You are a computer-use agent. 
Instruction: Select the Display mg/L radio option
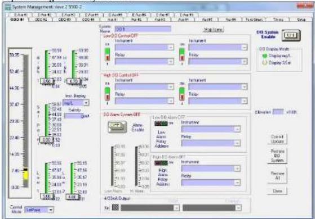coord(265,56)
